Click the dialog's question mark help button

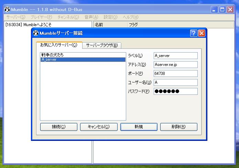tap(194, 33)
